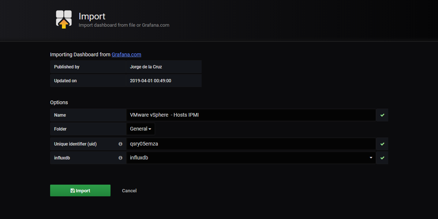Click the info icon next to influxdb label
Image resolution: width=438 pixels, height=219 pixels.
[120, 158]
